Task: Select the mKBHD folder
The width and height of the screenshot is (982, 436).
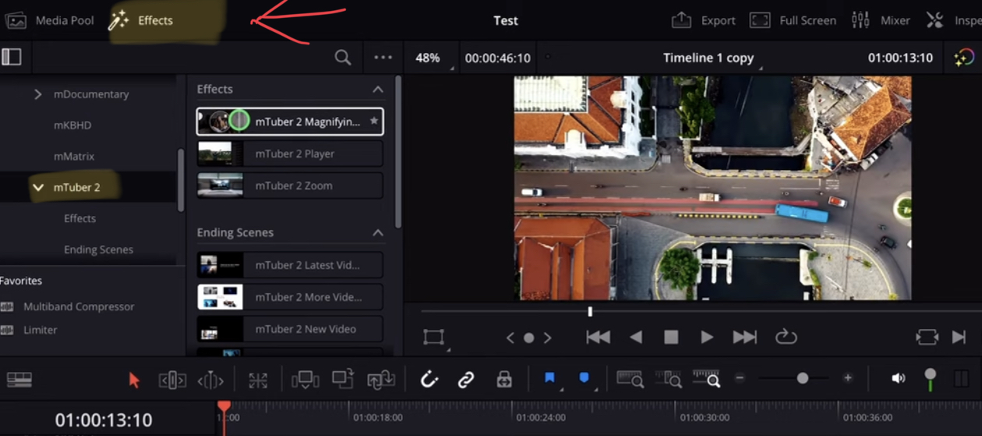Action: coord(72,125)
